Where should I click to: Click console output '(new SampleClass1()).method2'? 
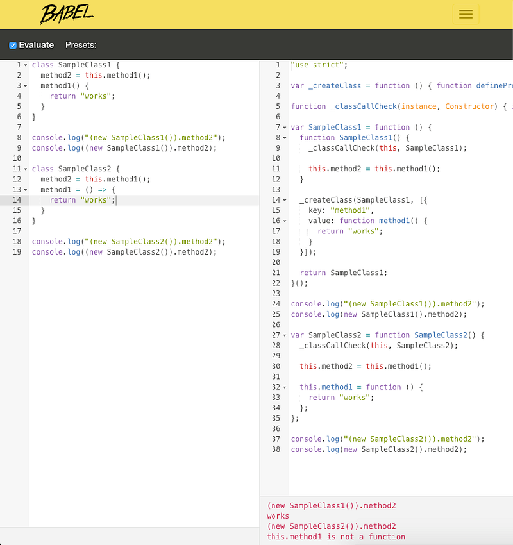332,506
